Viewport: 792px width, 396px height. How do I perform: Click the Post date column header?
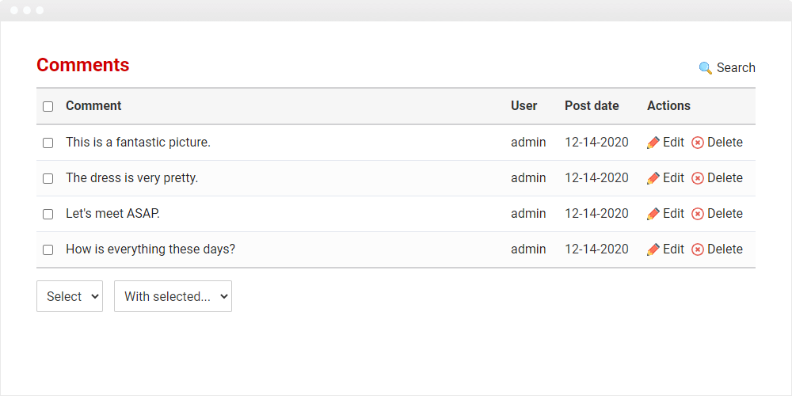click(592, 105)
